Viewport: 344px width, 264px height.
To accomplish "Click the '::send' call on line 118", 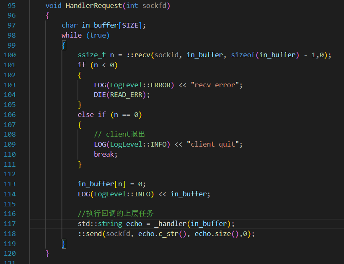I will pos(90,234).
